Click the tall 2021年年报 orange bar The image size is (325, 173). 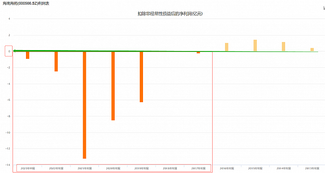pos(84,105)
